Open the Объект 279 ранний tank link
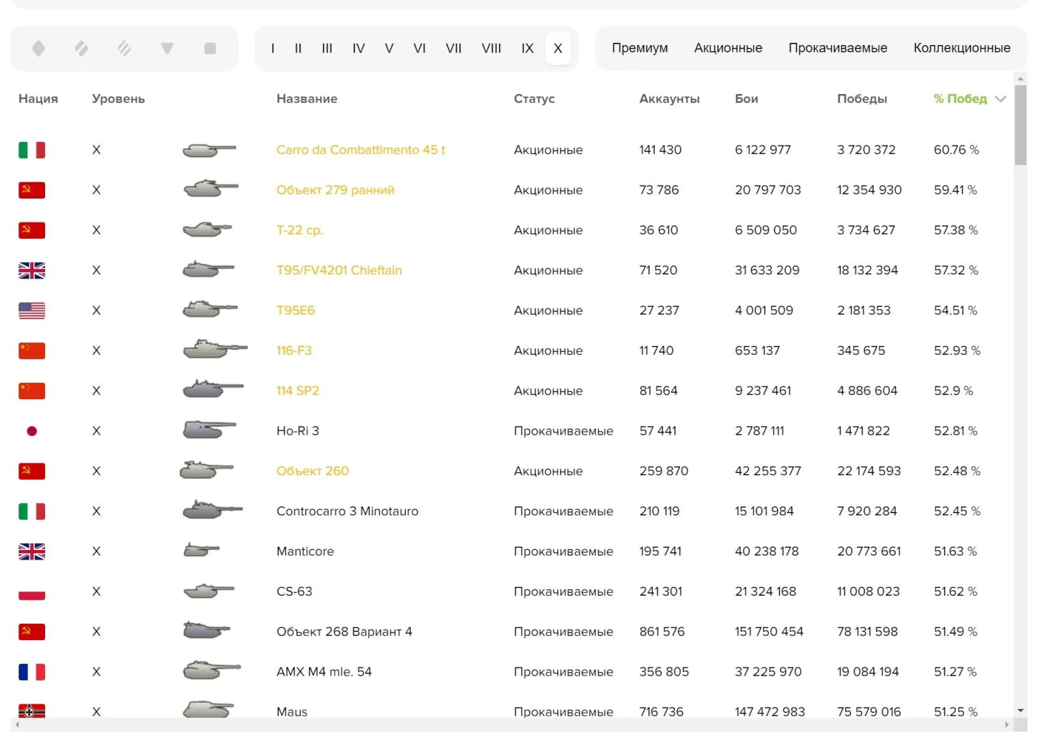The width and height of the screenshot is (1038, 737). [335, 190]
